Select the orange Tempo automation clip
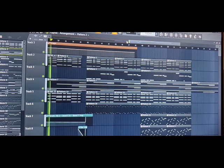The height and width of the screenshot is (168, 224). click(x=92, y=45)
